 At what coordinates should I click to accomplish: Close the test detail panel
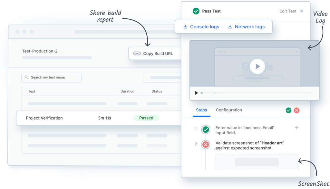click(x=302, y=11)
